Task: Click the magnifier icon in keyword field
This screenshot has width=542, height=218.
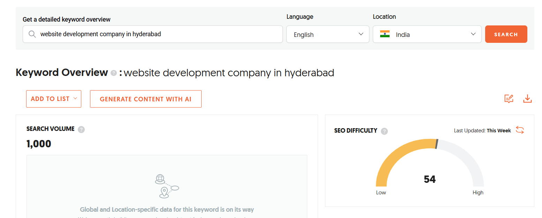Action: tap(32, 34)
